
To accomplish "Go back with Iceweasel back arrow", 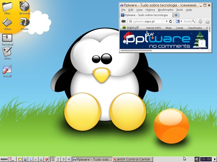I will 123,21.
